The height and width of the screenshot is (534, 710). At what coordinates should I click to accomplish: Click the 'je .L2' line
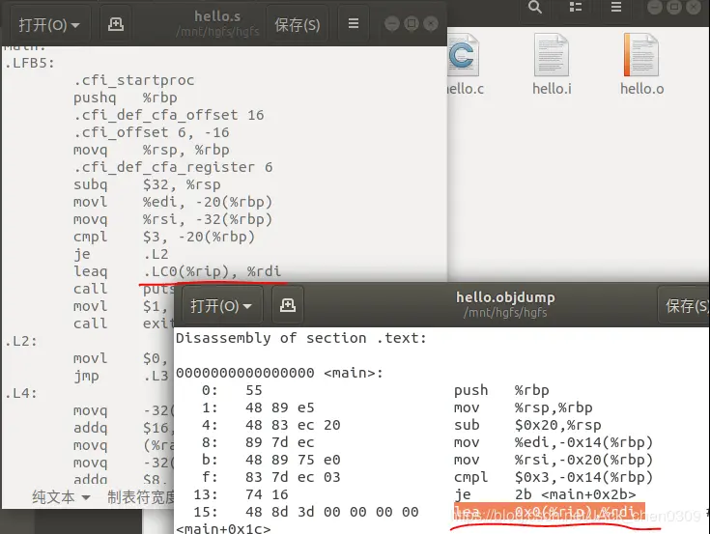[x=121, y=254]
